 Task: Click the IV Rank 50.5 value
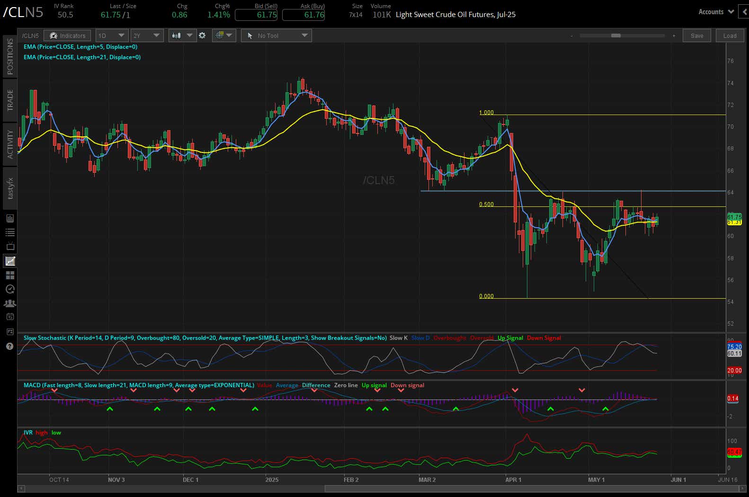(65, 15)
